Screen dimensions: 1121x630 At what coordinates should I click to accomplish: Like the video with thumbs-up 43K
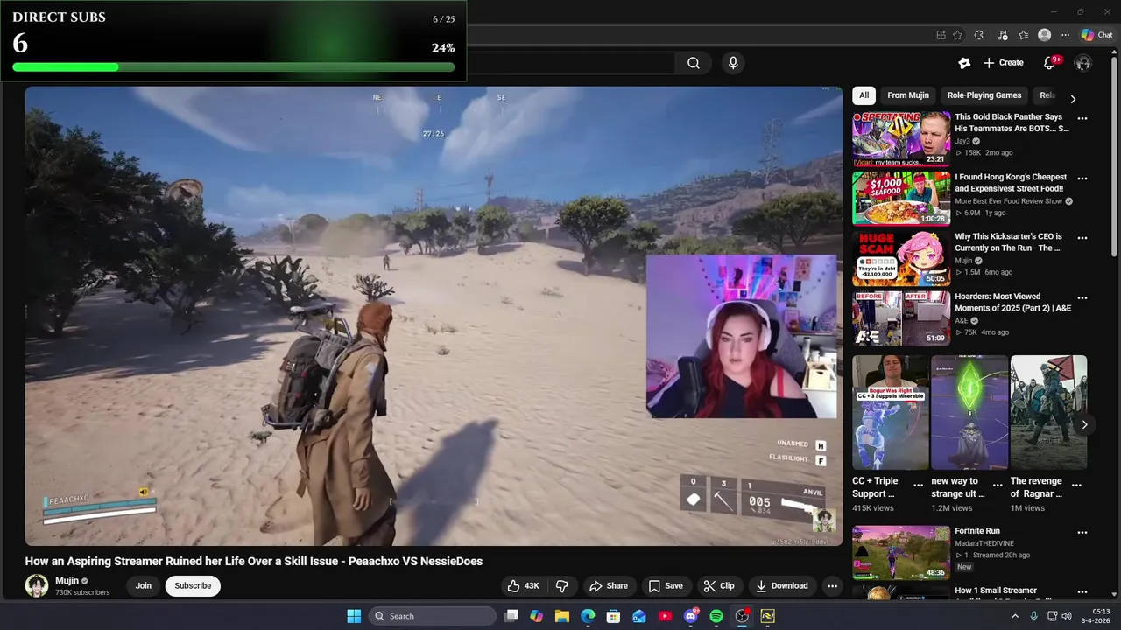[x=524, y=586]
